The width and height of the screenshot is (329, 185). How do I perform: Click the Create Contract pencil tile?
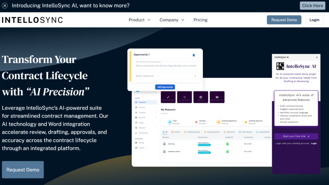[168, 97]
